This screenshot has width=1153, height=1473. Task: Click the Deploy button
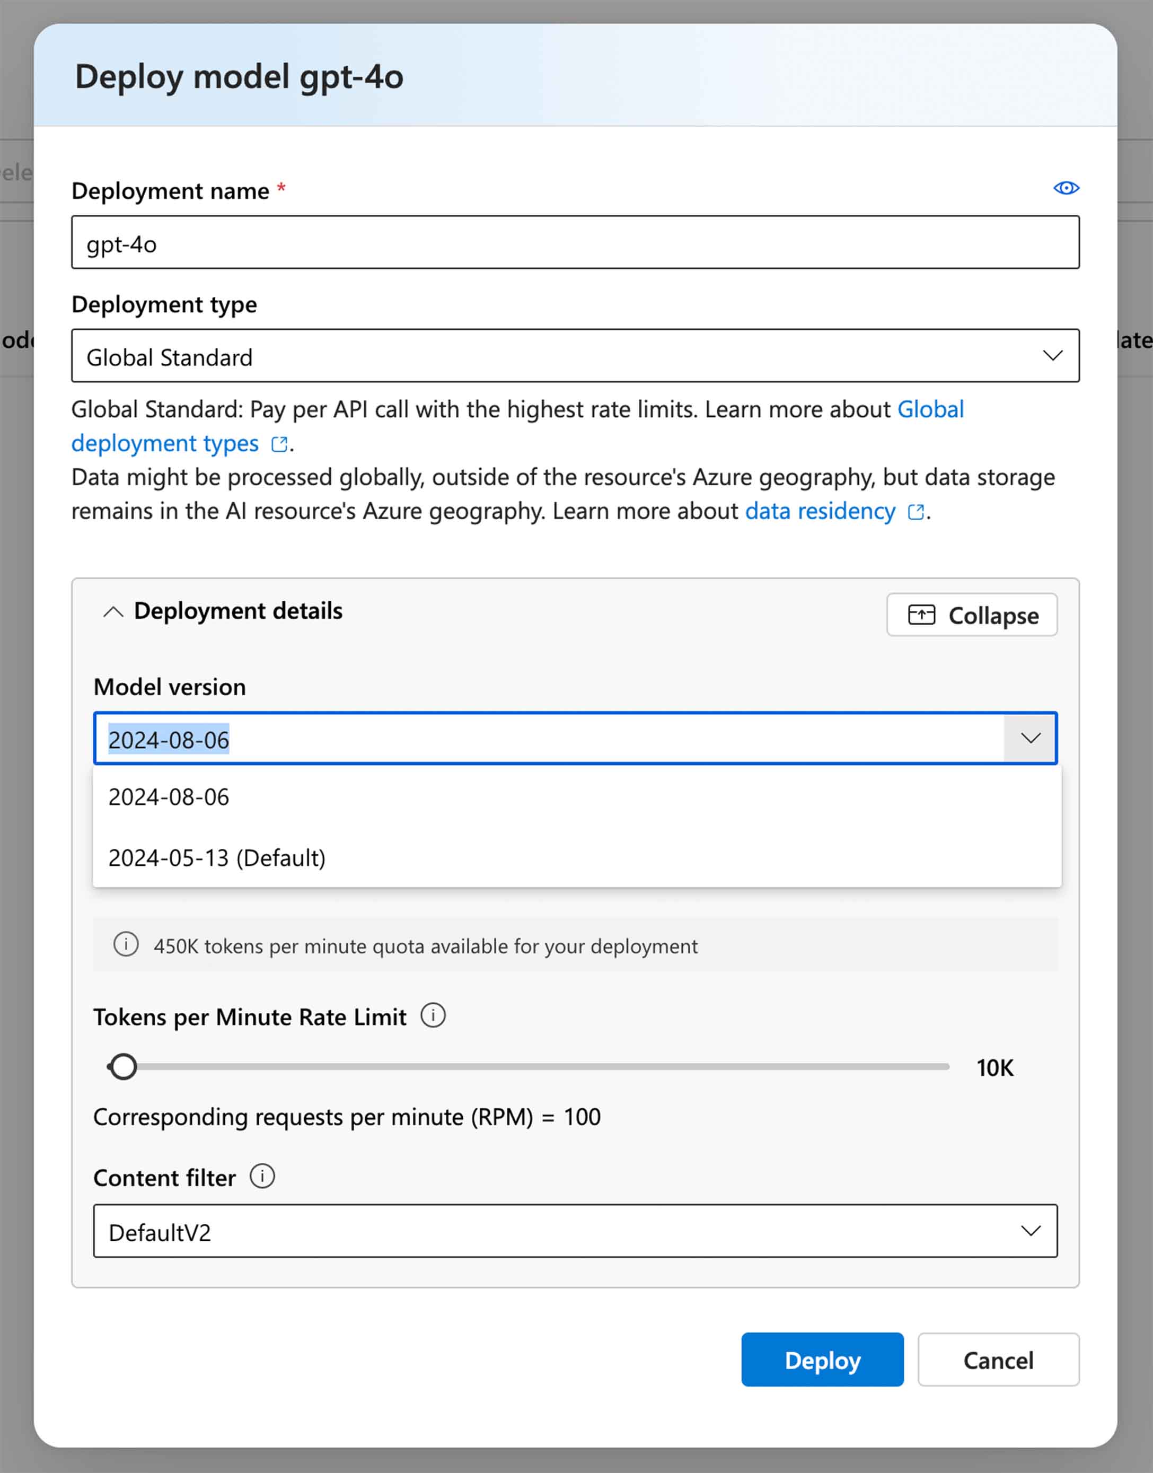[822, 1360]
